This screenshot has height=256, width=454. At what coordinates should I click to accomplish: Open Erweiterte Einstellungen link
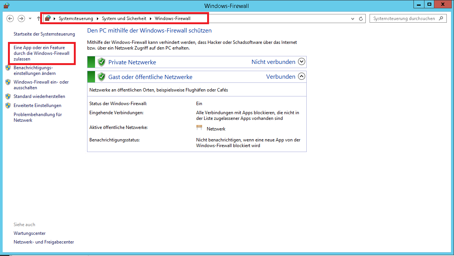37,105
